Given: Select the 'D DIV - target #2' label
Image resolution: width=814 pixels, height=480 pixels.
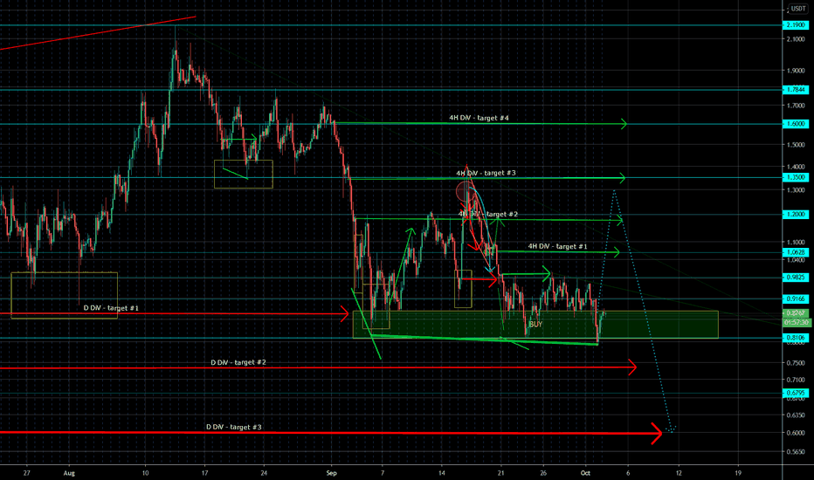Looking at the screenshot, I should coord(238,363).
